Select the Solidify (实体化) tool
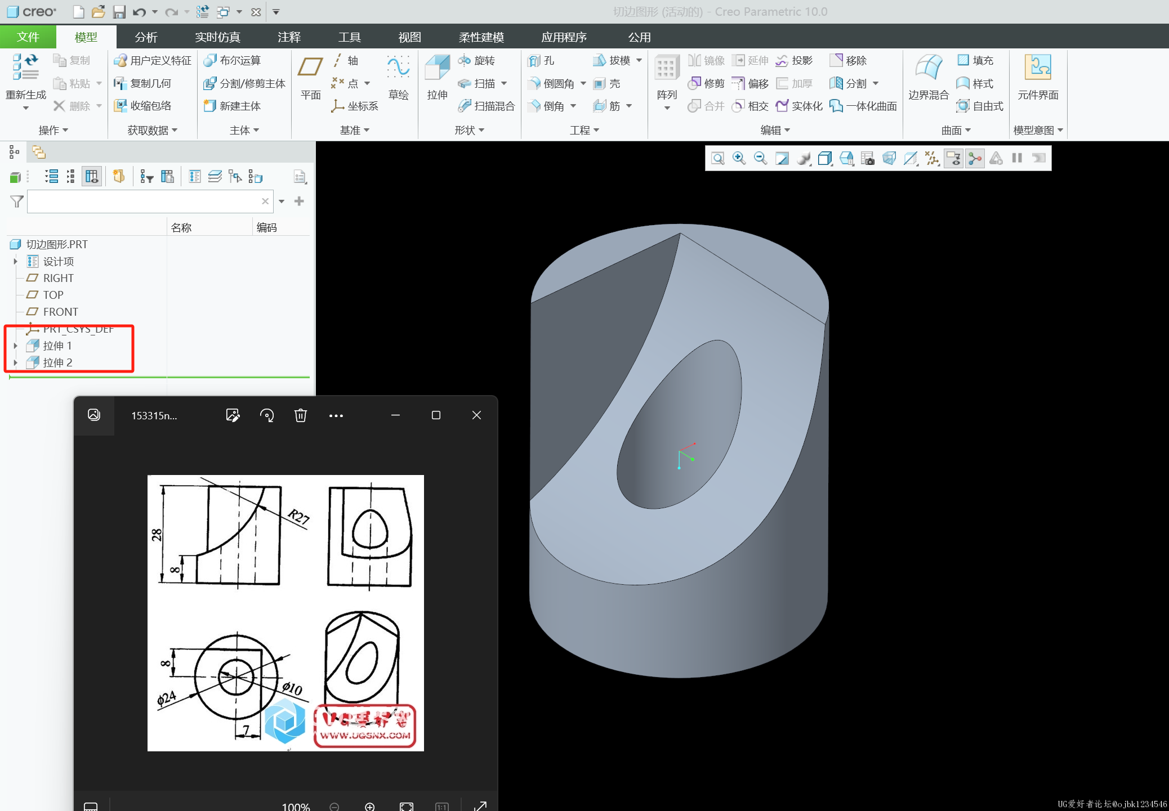 click(798, 106)
